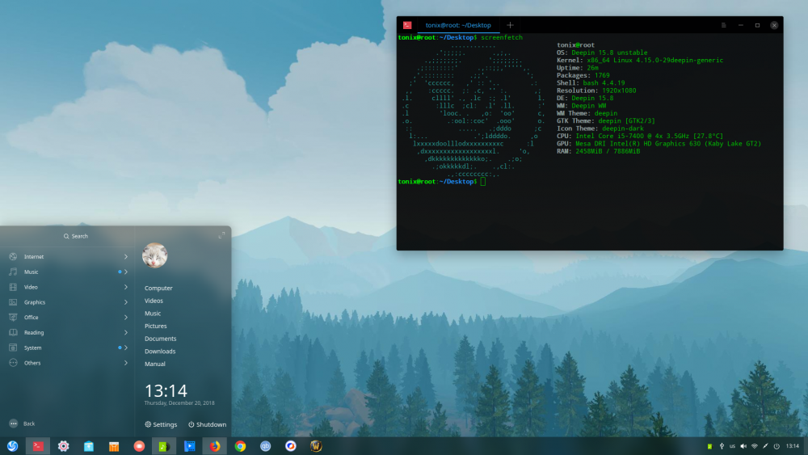The image size is (808, 455).
Task: Expand the Internet category chevron
Action: [126, 257]
